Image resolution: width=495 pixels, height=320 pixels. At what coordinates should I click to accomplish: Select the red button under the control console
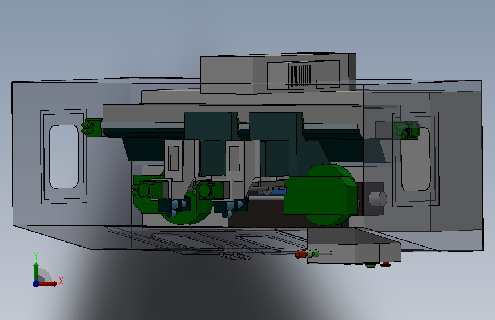click(385, 265)
